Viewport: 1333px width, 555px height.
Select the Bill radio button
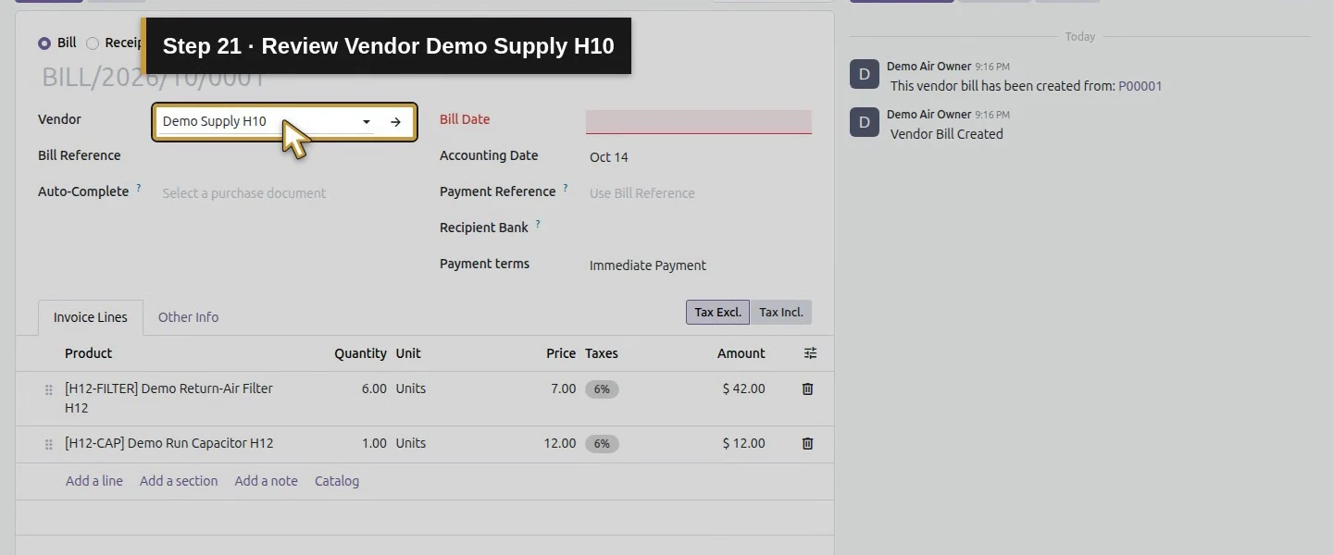(x=44, y=43)
